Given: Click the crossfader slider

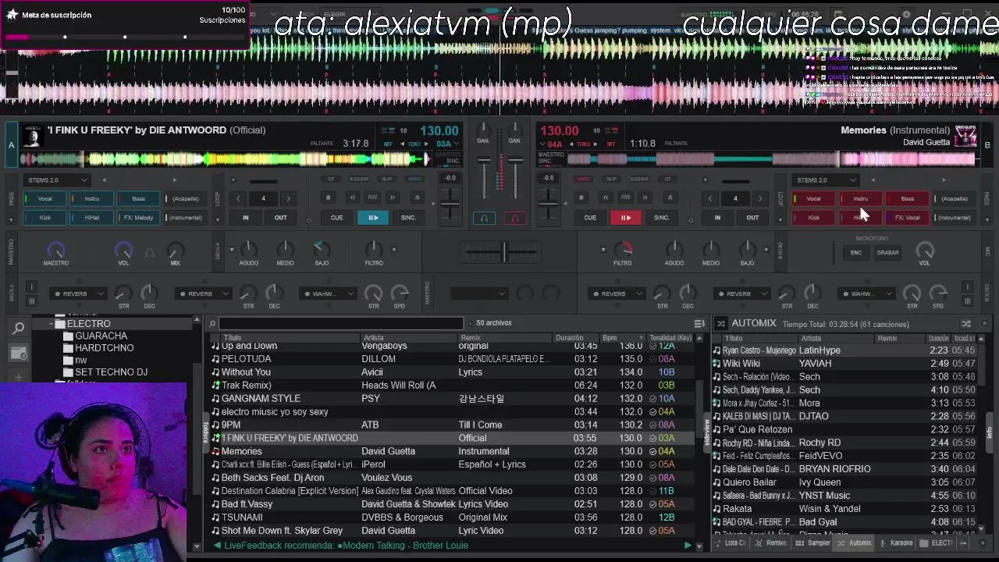Looking at the screenshot, I should (x=503, y=251).
